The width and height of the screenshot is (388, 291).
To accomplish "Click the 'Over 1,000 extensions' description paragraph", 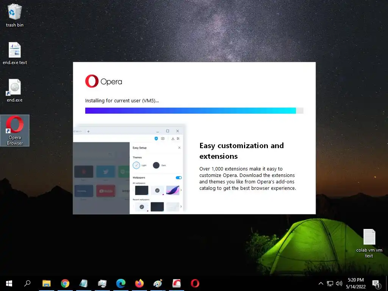I will [247, 178].
